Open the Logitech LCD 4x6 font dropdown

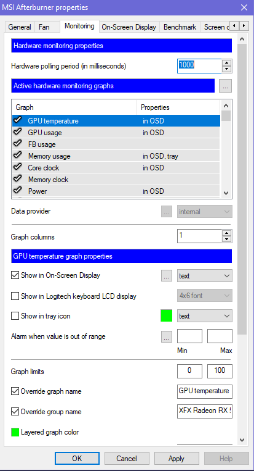click(x=205, y=296)
